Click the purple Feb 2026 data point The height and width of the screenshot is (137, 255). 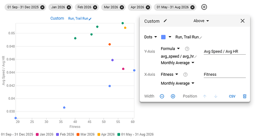pyautogui.click(x=112, y=60)
